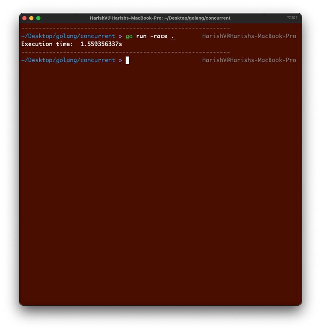Click the hostname on the last prompt line

pyautogui.click(x=249, y=60)
